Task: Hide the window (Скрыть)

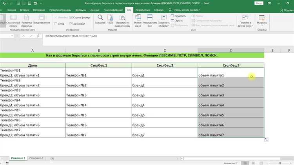Action: (177, 21)
